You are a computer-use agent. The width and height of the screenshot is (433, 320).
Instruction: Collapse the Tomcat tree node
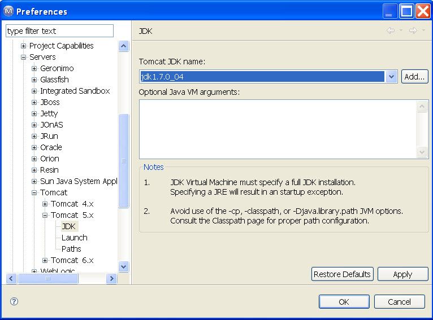coord(34,192)
